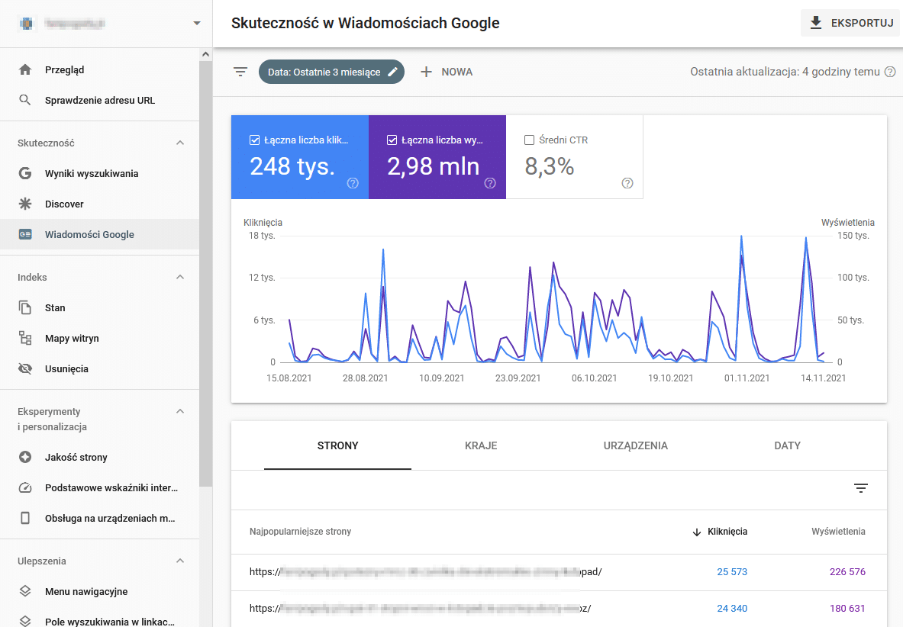Click the Mapy witryn sitemap icon
Image resolution: width=903 pixels, height=627 pixels.
[x=25, y=338]
